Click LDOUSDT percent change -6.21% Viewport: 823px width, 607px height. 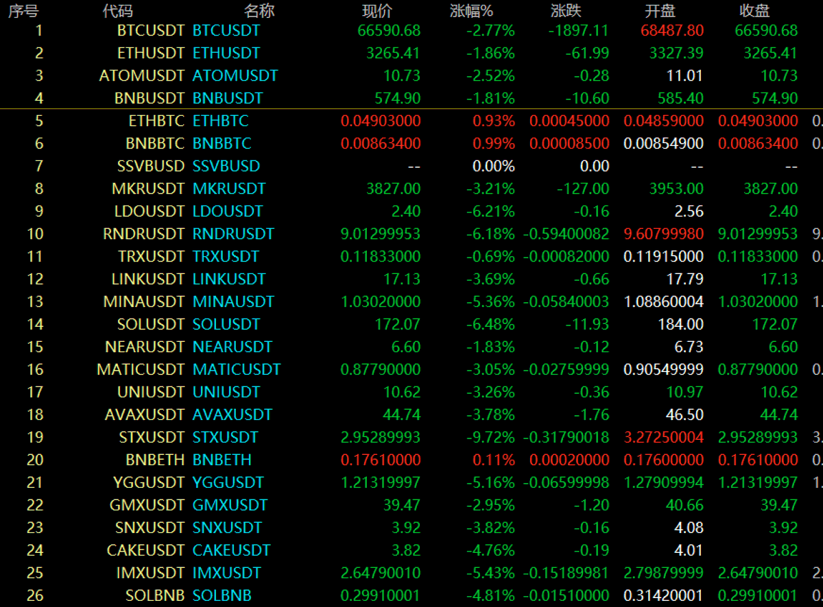(490, 211)
